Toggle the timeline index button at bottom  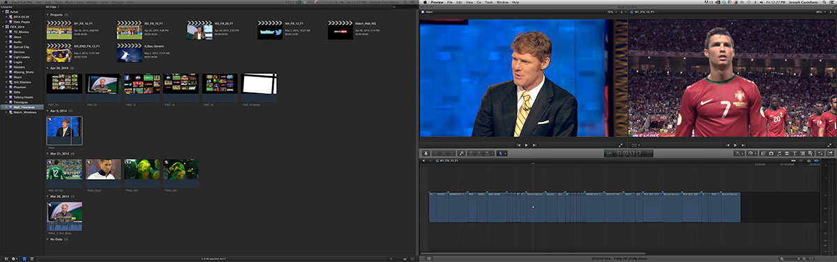point(428,259)
